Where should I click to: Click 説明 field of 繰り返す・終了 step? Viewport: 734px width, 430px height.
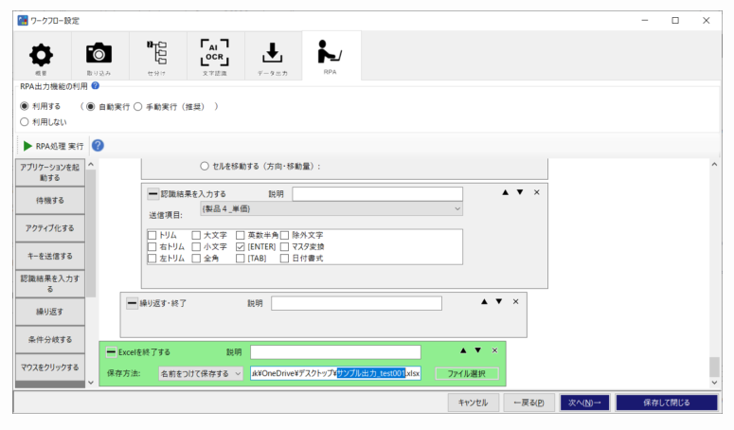click(356, 303)
